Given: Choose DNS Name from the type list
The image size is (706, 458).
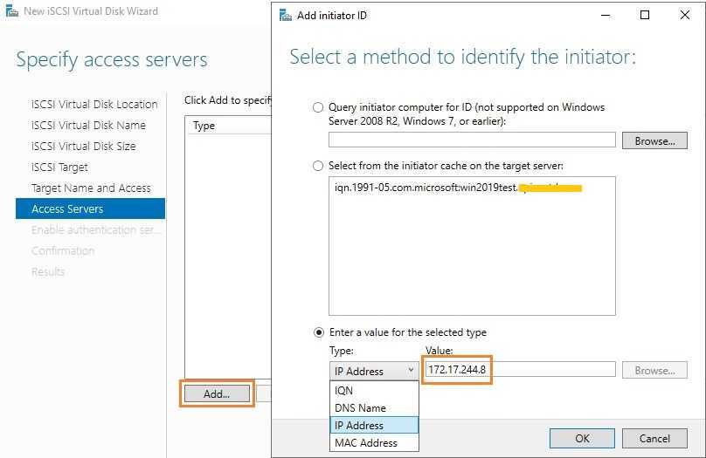Looking at the screenshot, I should click(x=360, y=408).
